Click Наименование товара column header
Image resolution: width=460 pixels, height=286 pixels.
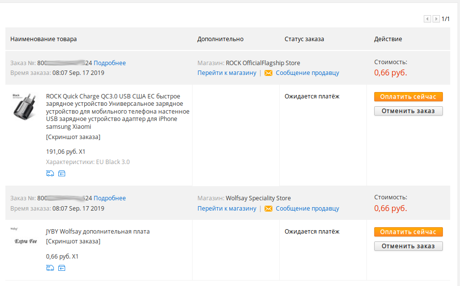pyautogui.click(x=44, y=39)
